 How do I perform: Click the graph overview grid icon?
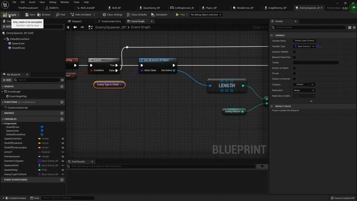[x=90, y=27]
